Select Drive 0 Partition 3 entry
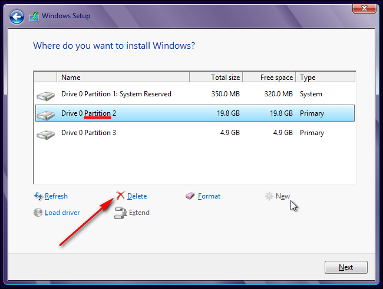Screen dimensions: 383x289 (88, 133)
